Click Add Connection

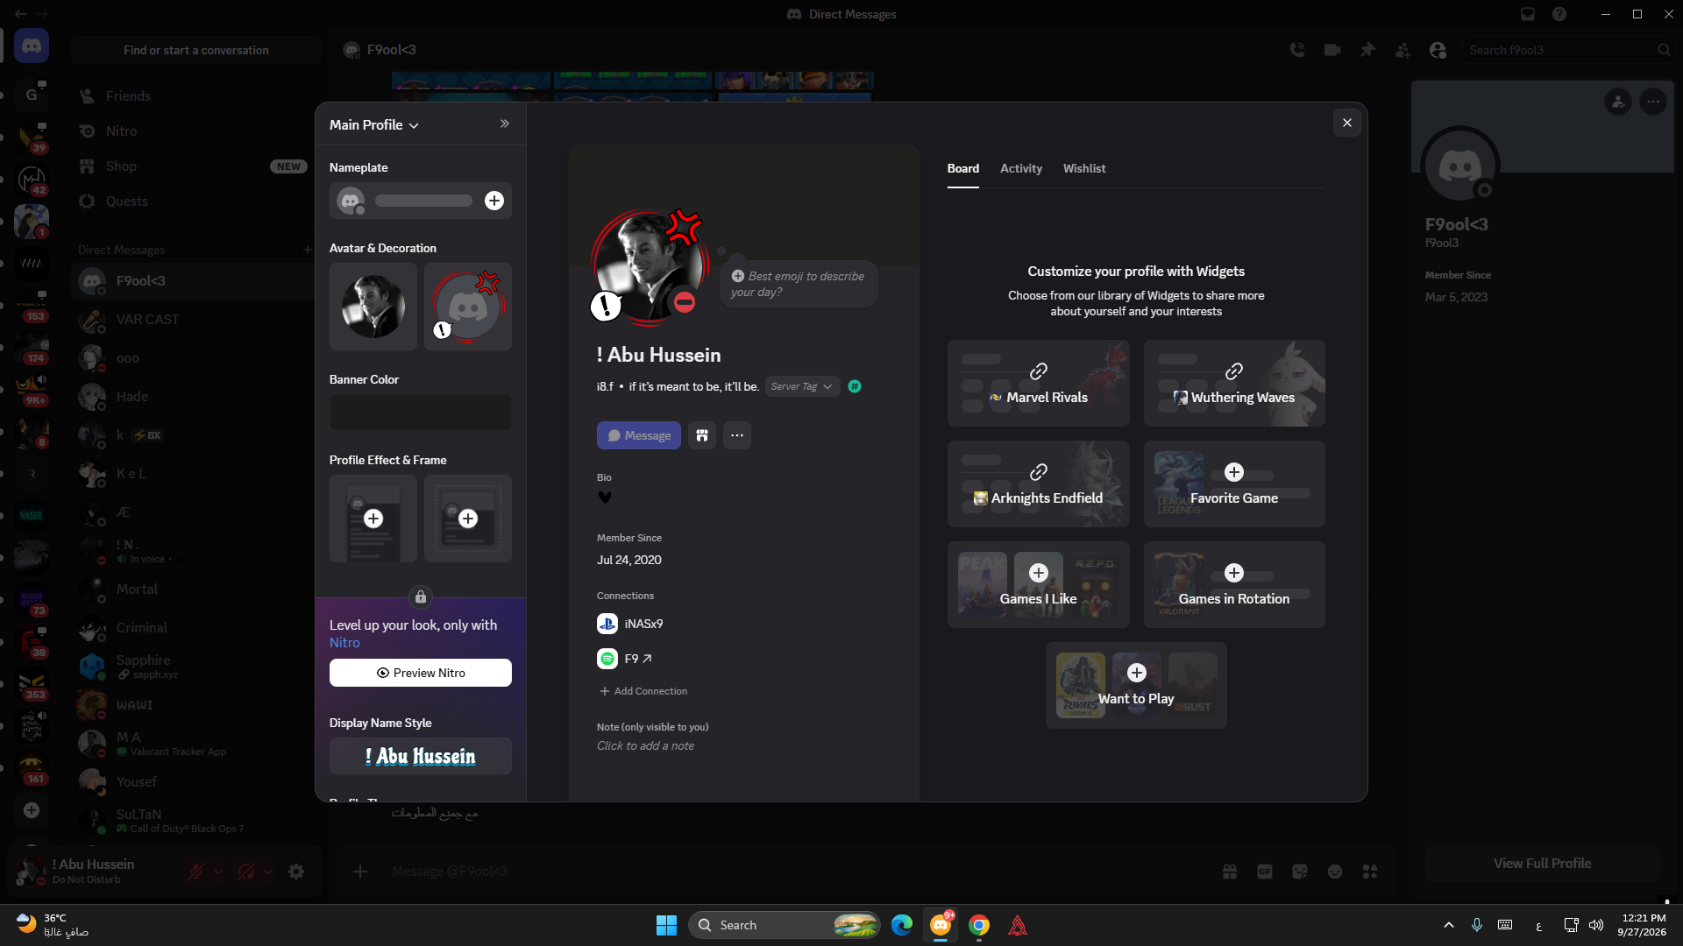click(x=643, y=691)
